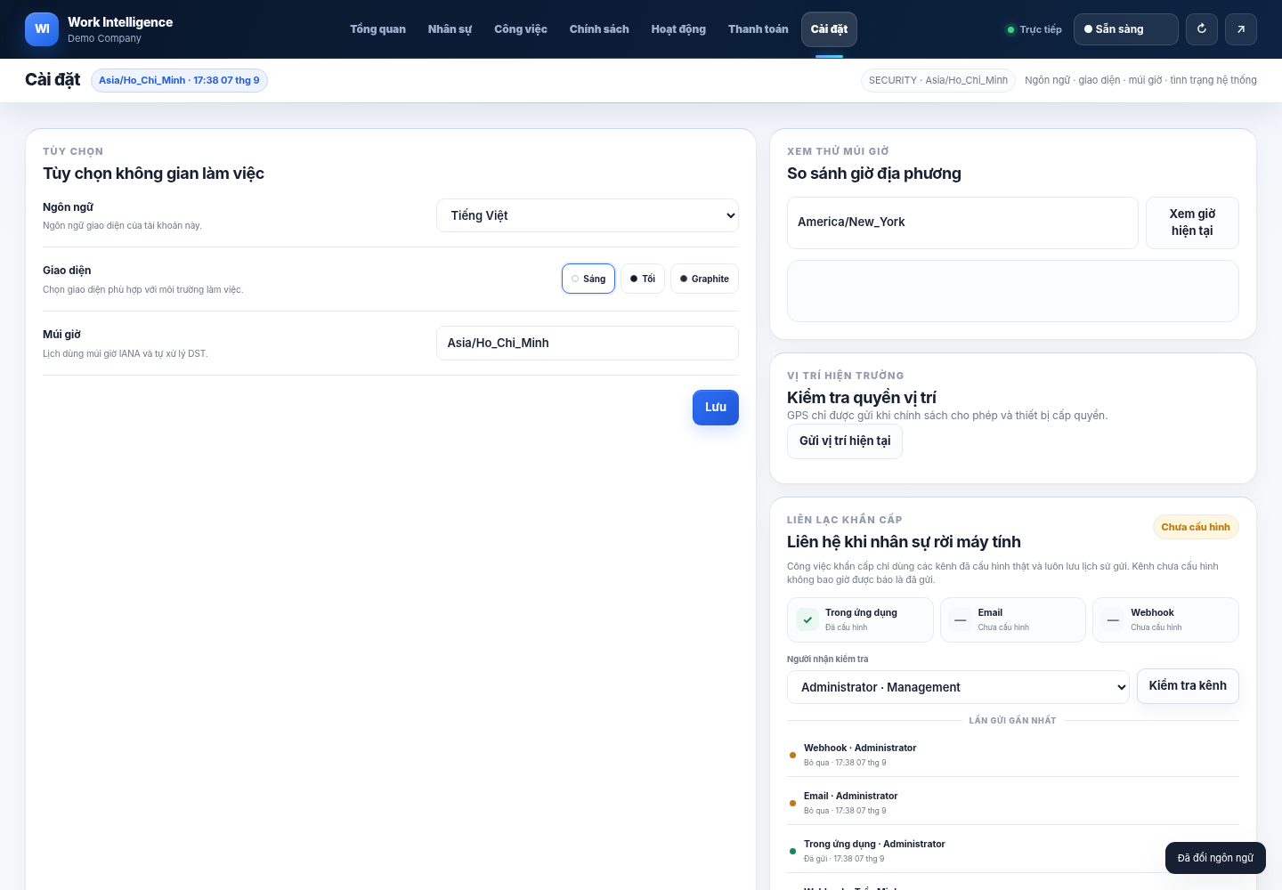Image resolution: width=1282 pixels, height=890 pixels.
Task: Click the Email · Administrator log entry
Action: (1013, 802)
